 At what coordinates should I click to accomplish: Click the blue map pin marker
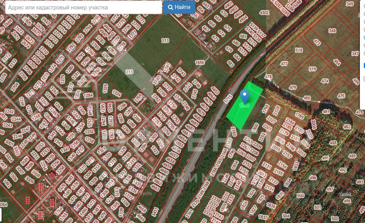[244, 97]
